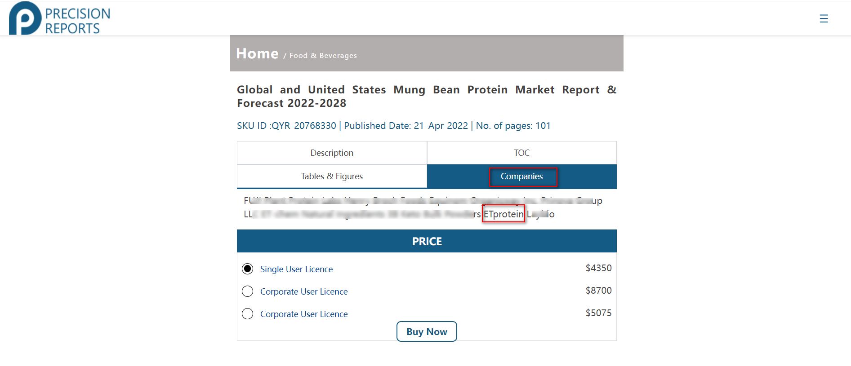Switch to the Description tab
The width and height of the screenshot is (851, 366).
pos(332,153)
